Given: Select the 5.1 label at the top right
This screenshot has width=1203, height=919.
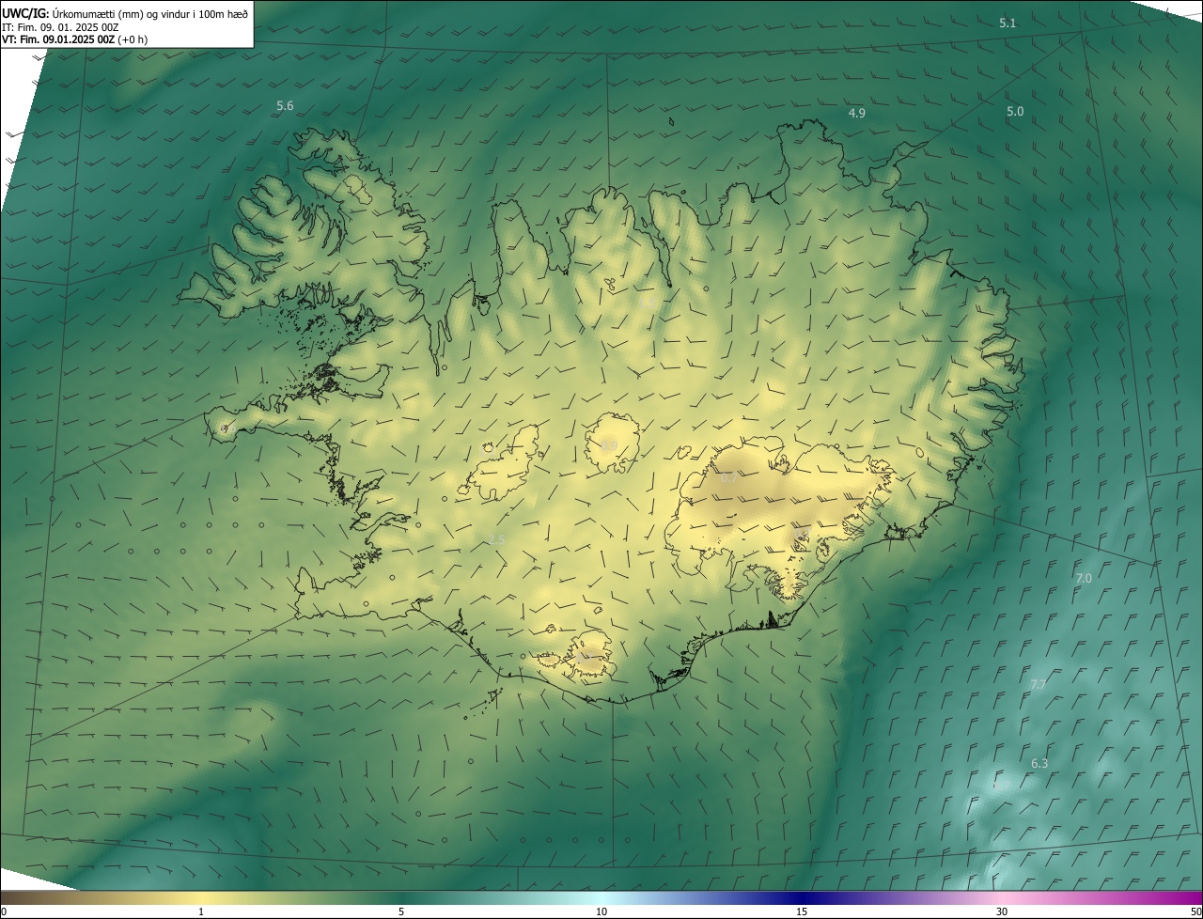Looking at the screenshot, I should tap(1008, 23).
